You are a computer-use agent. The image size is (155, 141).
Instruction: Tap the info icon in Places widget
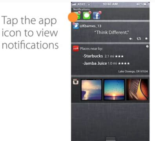click(x=147, y=46)
